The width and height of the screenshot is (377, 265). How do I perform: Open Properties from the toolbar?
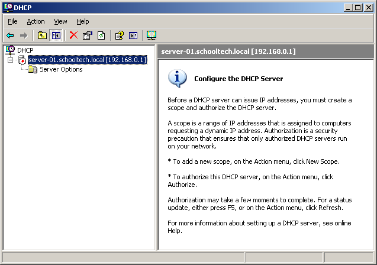(x=88, y=35)
